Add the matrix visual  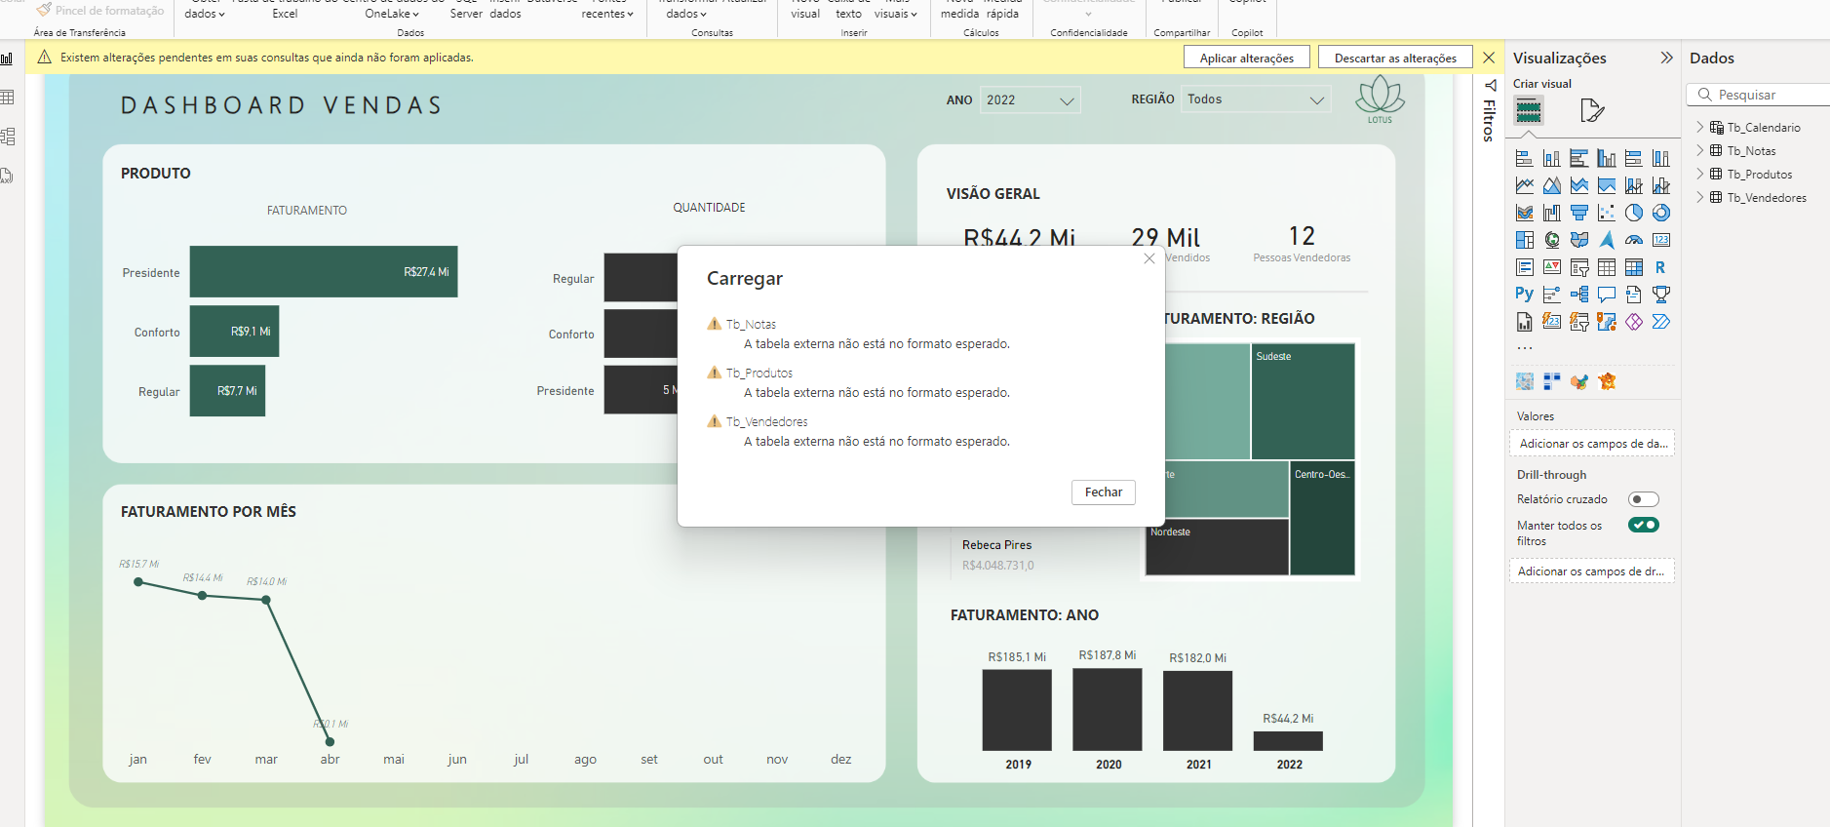(1634, 267)
